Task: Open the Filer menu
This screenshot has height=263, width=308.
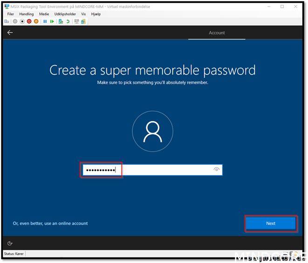Action: point(11,14)
